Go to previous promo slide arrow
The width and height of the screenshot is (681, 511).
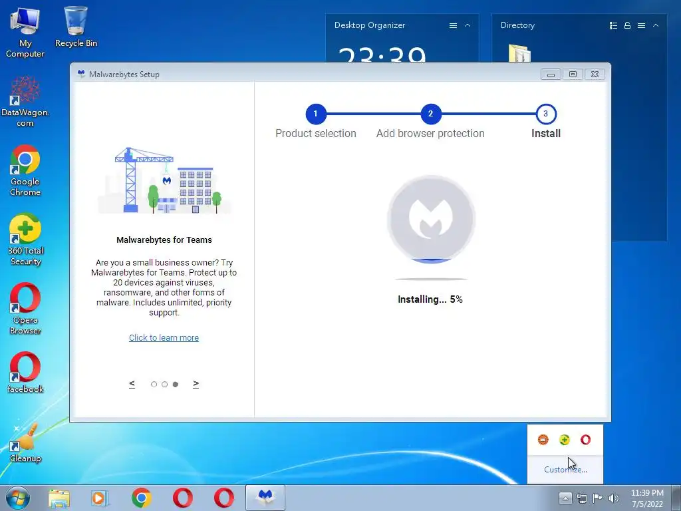click(x=132, y=384)
